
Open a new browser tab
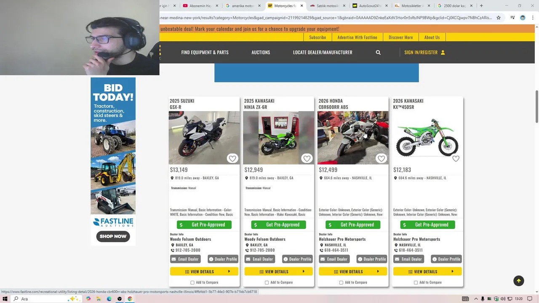[x=481, y=5]
